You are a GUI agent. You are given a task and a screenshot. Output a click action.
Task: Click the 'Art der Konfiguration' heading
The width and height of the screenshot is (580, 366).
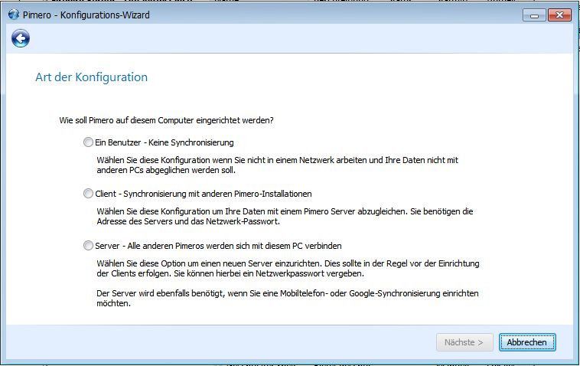pos(91,77)
